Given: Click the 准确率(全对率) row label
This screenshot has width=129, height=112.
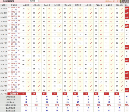Looking at the screenshot, I should pyautogui.click(x=11, y=105).
